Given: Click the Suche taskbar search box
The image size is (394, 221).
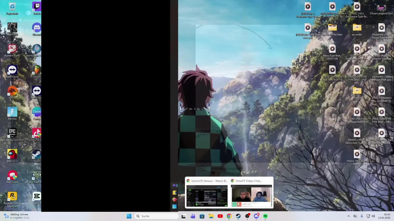Looking at the screenshot, I should pyautogui.click(x=156, y=216).
